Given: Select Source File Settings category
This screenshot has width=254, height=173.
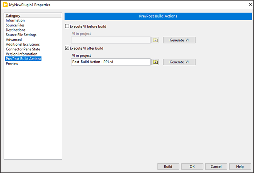Looking at the screenshot, I should pos(21,35).
